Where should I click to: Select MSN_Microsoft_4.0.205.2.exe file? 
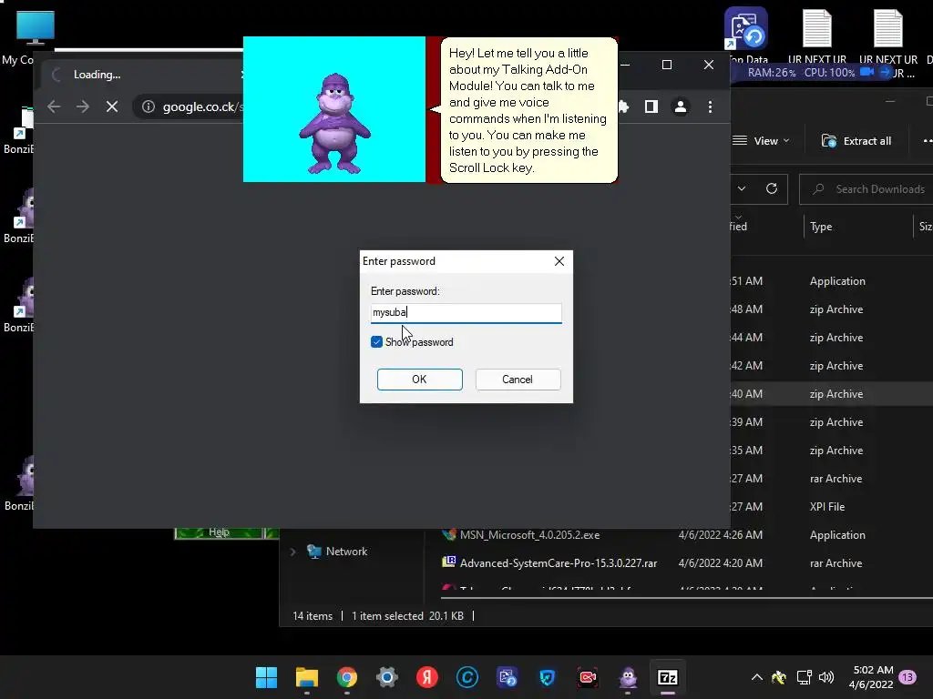click(529, 535)
